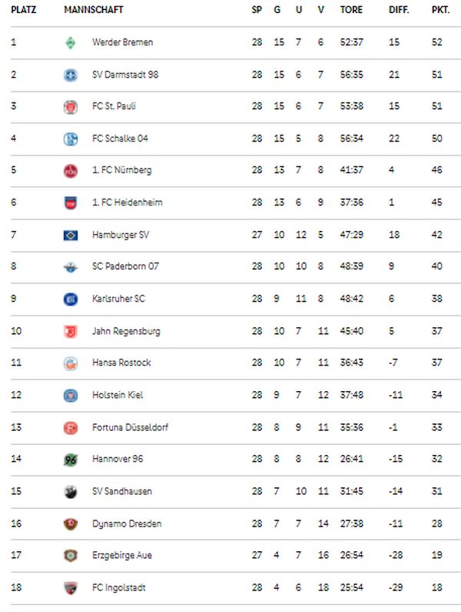The image size is (461, 612).
Task: Open the 1. FC Heidenheim team name
Action: 128,202
